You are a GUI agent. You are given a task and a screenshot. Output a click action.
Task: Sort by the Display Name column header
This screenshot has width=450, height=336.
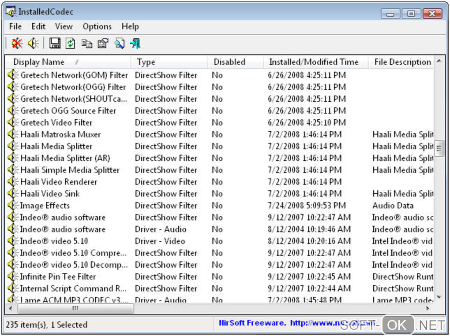click(x=68, y=62)
